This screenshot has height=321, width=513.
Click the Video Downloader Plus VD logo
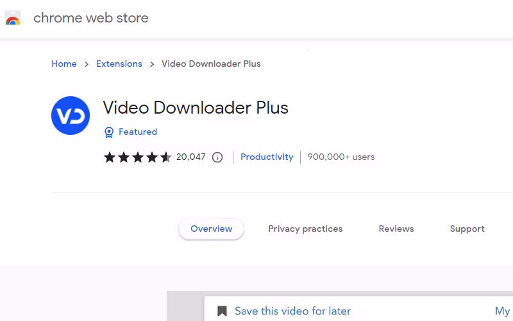click(71, 116)
